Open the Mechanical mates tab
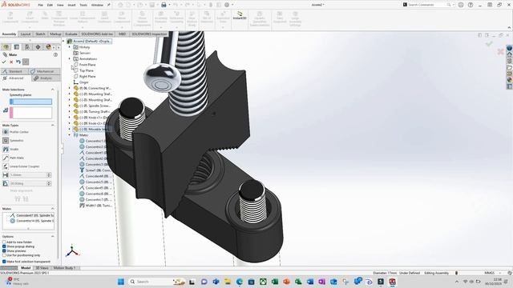 coord(45,71)
